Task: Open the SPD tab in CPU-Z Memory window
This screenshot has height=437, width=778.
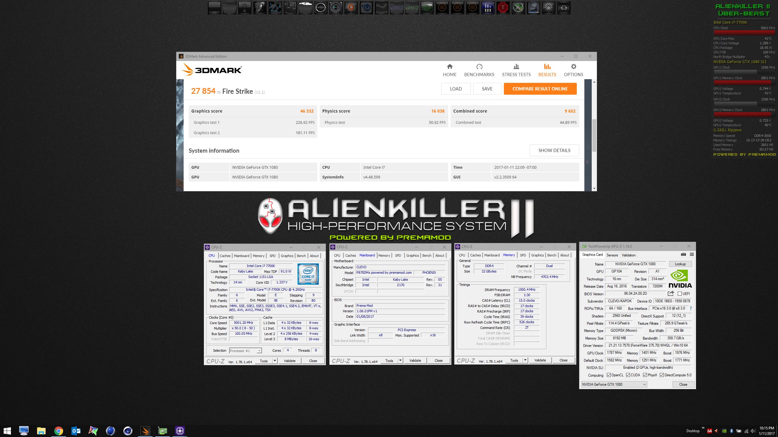Action: 523,255
